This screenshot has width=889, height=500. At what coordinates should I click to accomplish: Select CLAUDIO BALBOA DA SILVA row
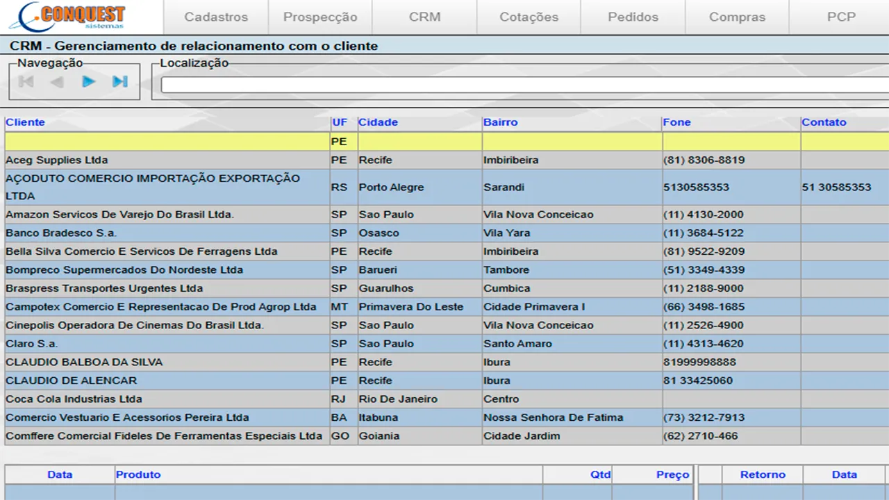(447, 362)
